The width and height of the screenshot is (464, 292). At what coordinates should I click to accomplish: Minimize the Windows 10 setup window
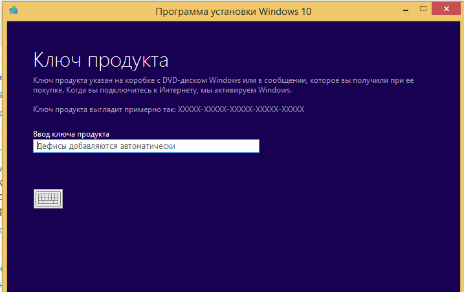coord(406,10)
